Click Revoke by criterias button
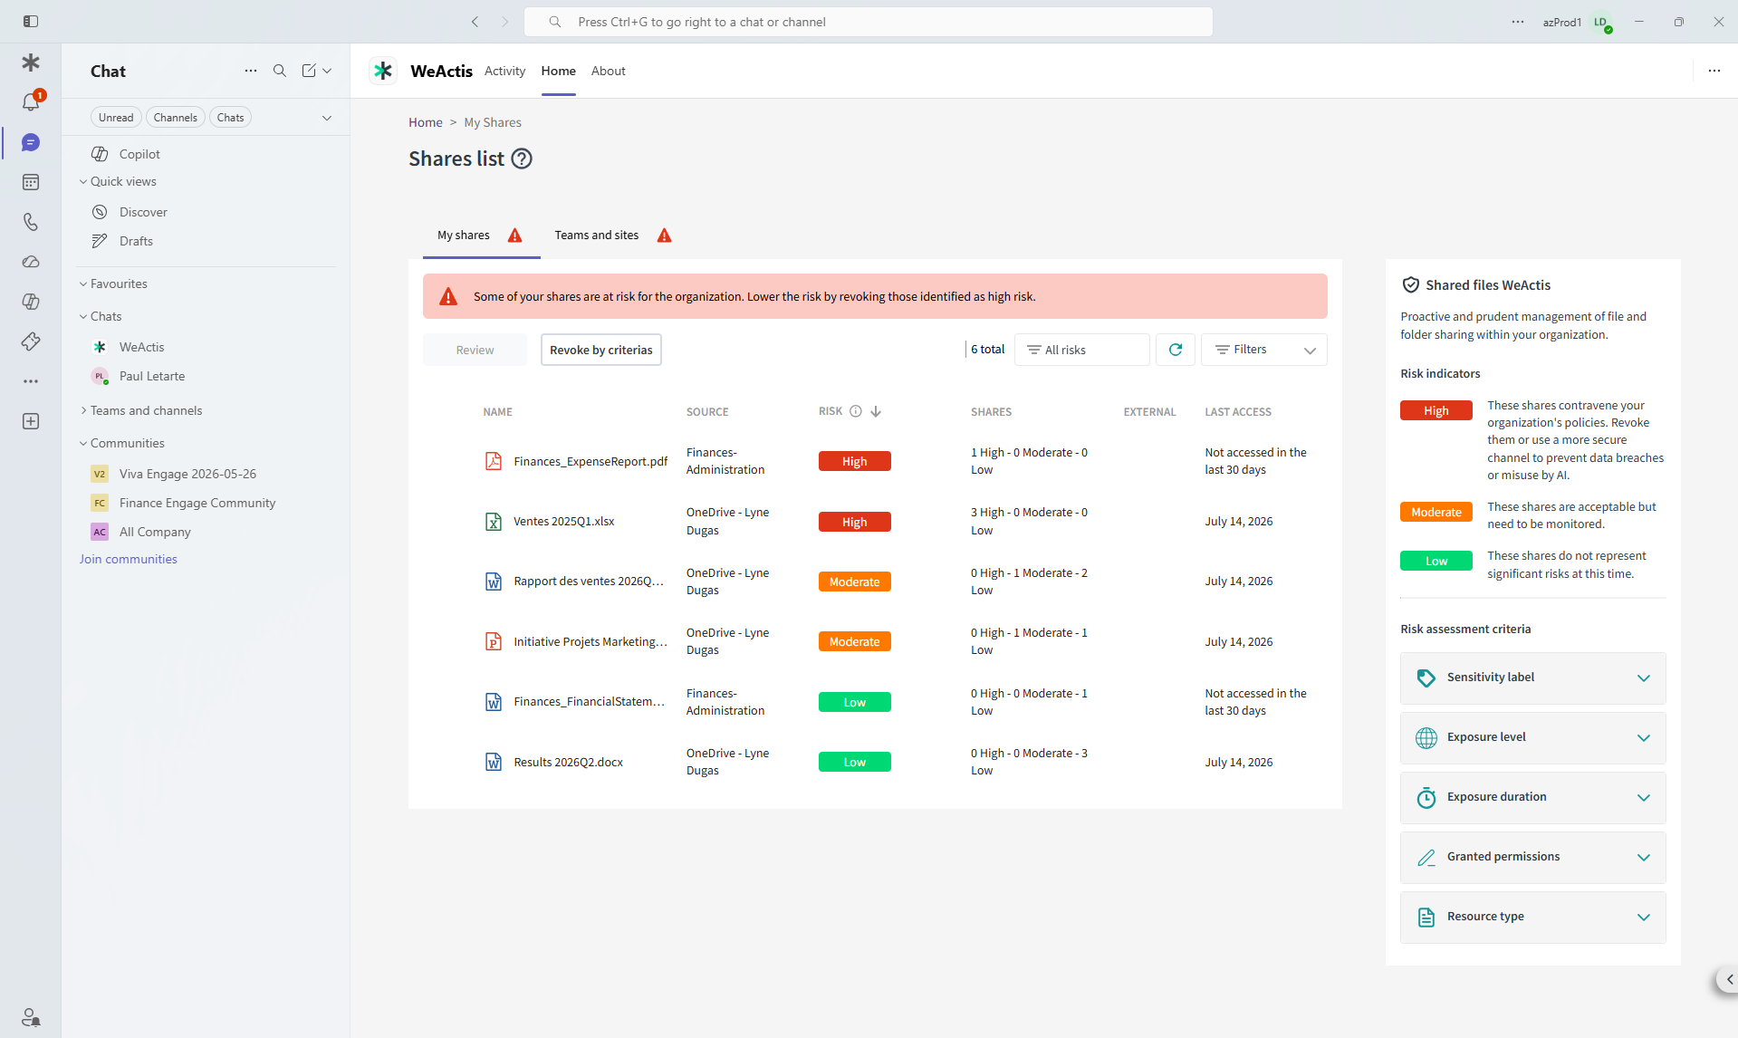Viewport: 1738px width, 1038px height. click(600, 350)
